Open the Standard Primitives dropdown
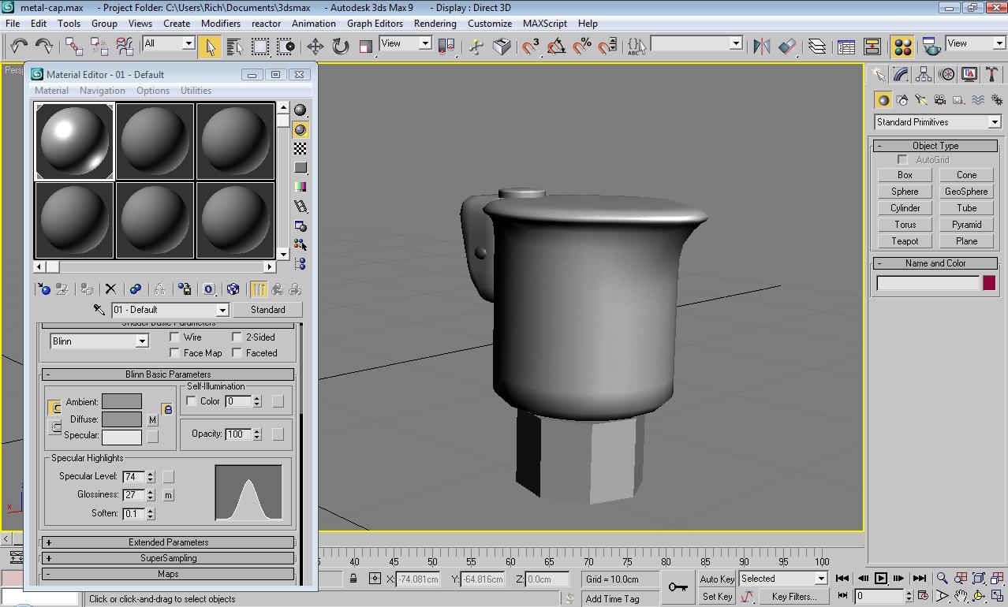Viewport: 1008px width, 607px height. [935, 121]
